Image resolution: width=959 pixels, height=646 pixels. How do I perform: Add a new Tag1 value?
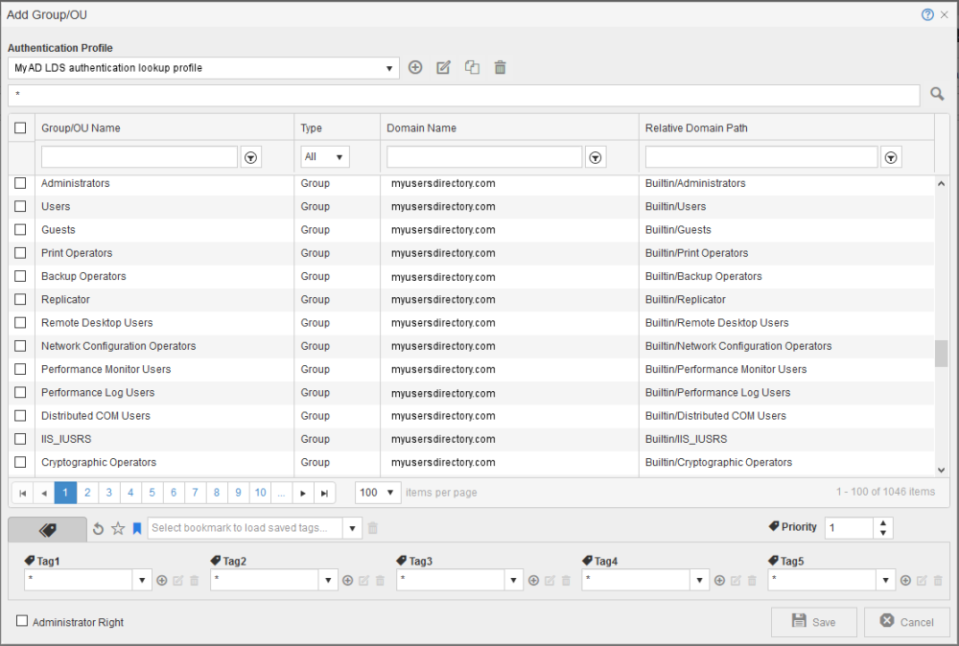(x=162, y=581)
